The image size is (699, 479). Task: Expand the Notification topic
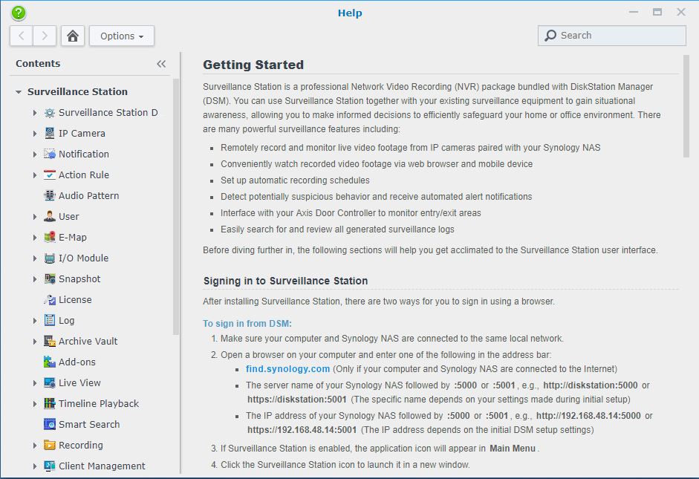point(35,154)
